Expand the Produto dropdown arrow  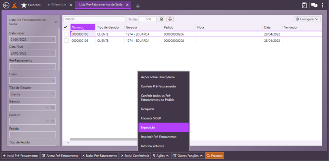coord(48,121)
